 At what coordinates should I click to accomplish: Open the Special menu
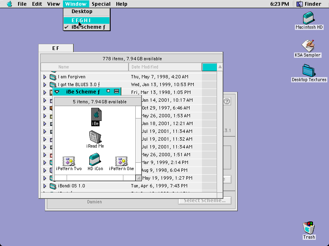pos(101,4)
